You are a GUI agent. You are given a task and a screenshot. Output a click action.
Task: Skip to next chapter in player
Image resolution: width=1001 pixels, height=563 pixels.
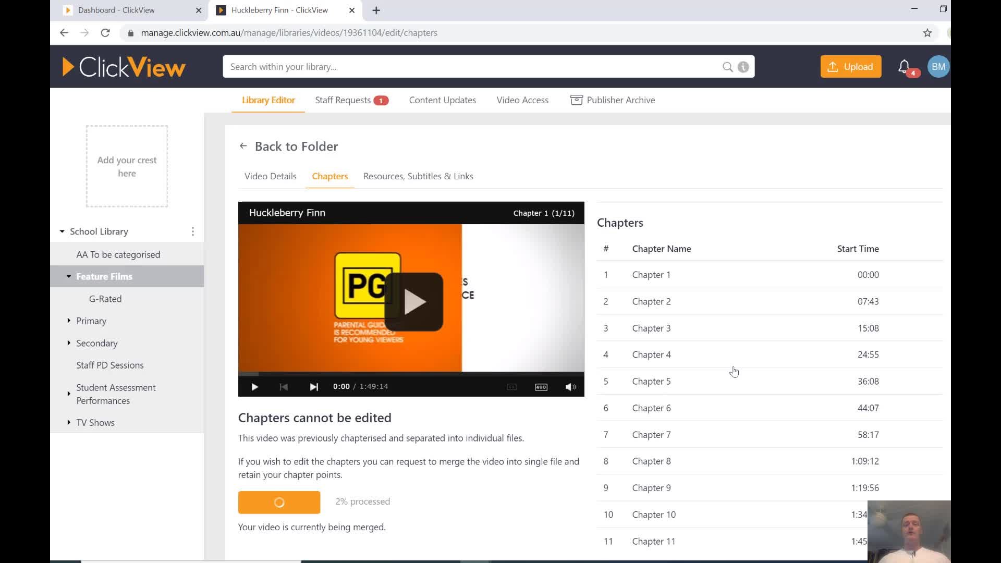(x=314, y=387)
